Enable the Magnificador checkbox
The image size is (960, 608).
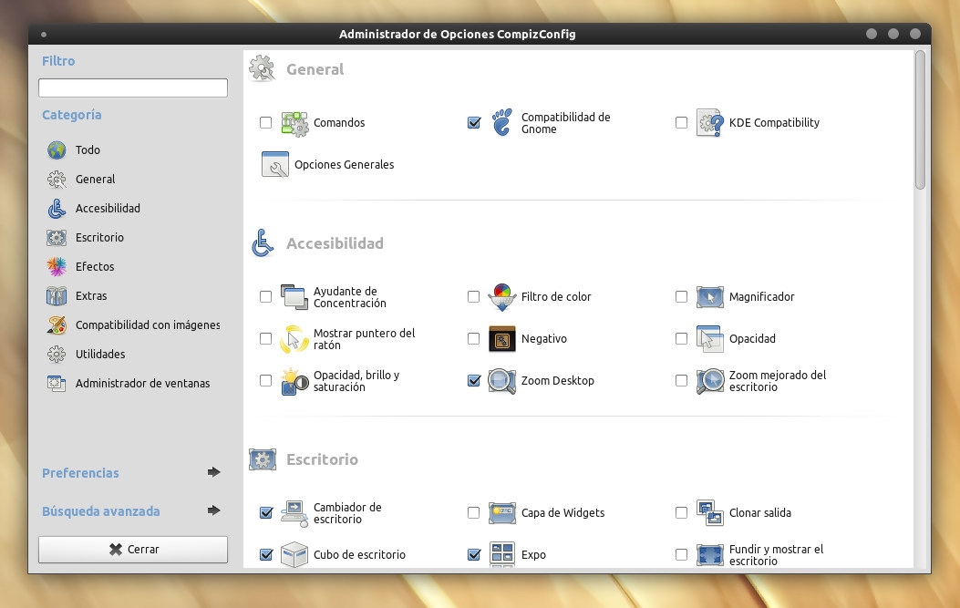click(681, 297)
